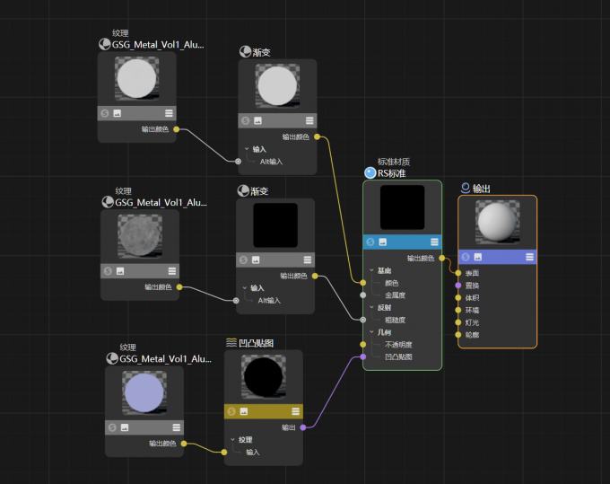
Task: Click title icon of white-preview GSG_Metal texture node
Action: click(x=105, y=44)
